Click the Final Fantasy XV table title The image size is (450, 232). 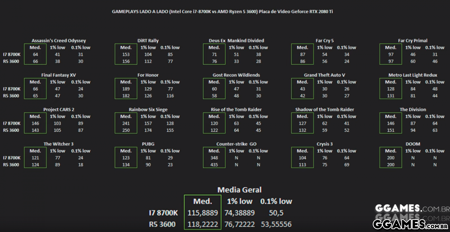[58, 75]
